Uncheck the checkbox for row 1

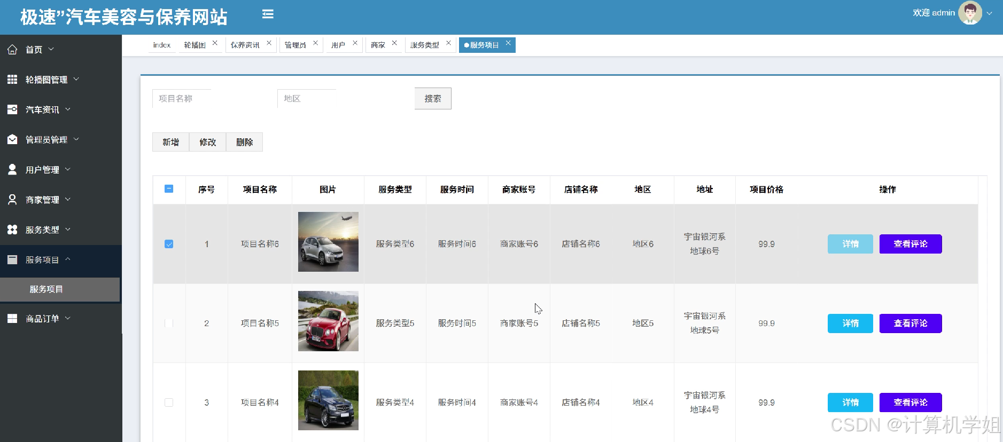coord(169,244)
